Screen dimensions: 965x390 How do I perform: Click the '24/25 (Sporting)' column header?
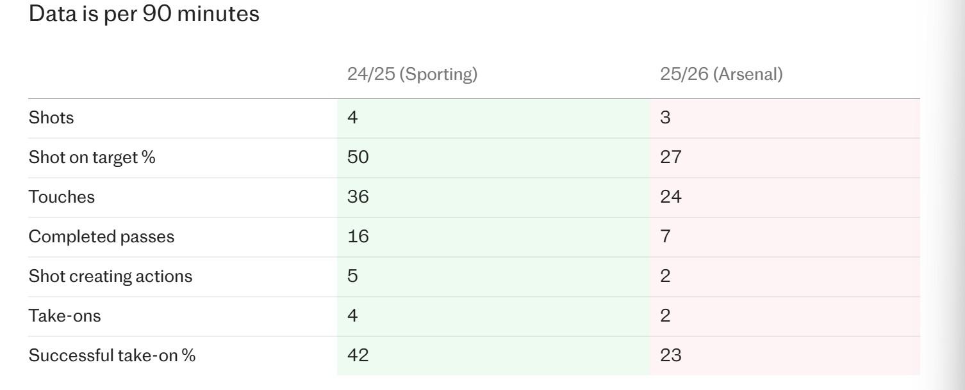(x=412, y=74)
